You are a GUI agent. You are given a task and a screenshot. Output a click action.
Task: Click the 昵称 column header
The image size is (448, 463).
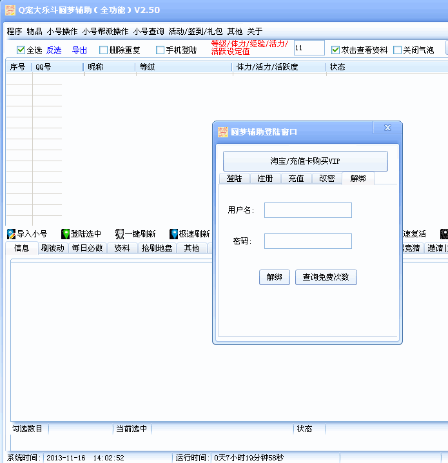point(110,67)
